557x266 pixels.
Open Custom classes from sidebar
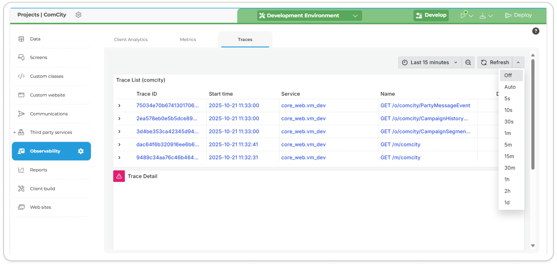[47, 76]
